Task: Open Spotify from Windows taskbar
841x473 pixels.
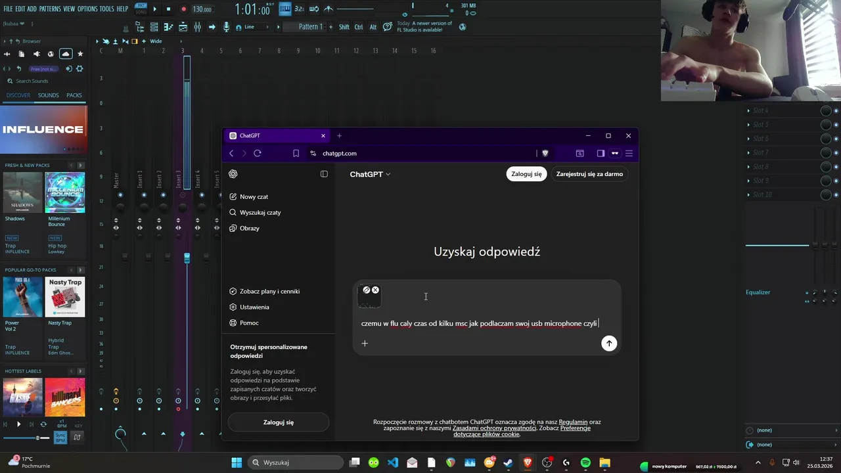Action: click(585, 462)
